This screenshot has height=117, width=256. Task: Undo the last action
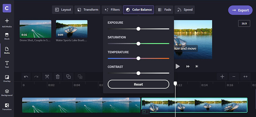coord(26,77)
